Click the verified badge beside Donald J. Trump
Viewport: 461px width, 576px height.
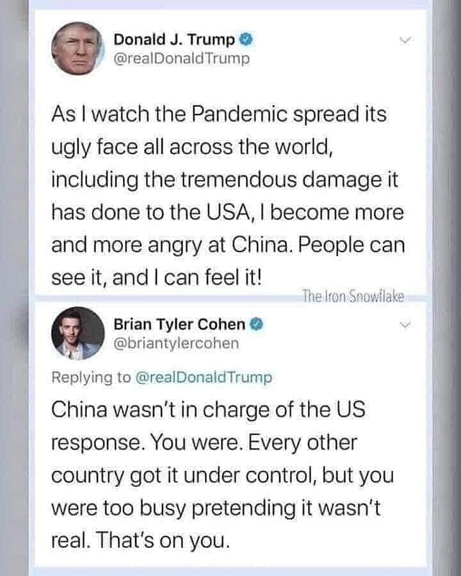coord(247,39)
